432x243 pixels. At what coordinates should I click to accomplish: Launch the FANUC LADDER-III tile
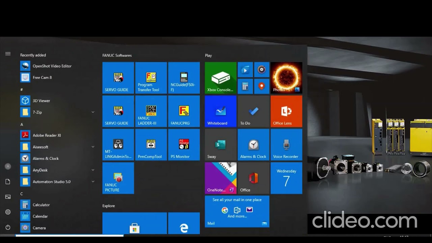(x=151, y=111)
